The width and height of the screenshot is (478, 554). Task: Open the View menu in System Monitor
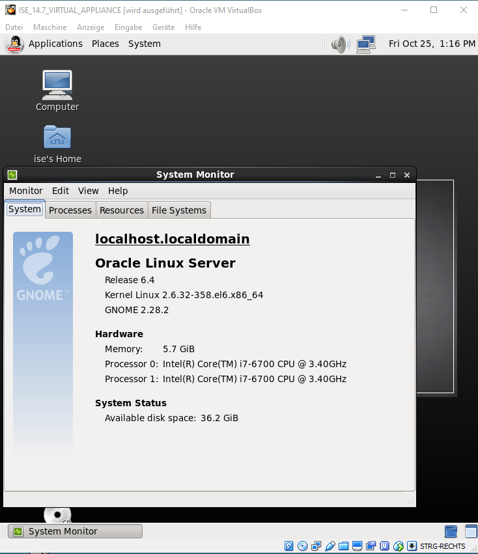click(88, 191)
